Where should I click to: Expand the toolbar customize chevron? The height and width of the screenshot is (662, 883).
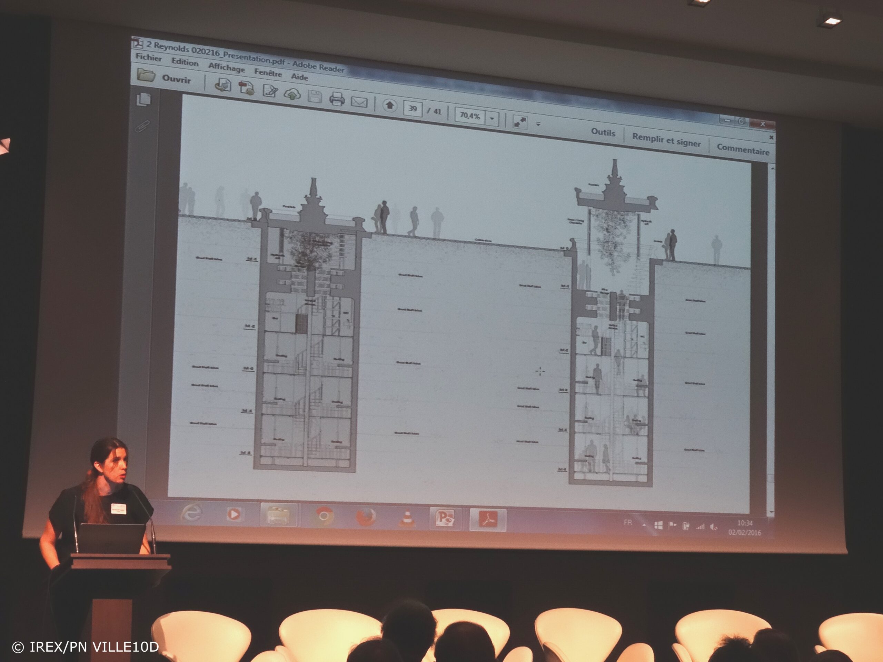click(x=538, y=124)
